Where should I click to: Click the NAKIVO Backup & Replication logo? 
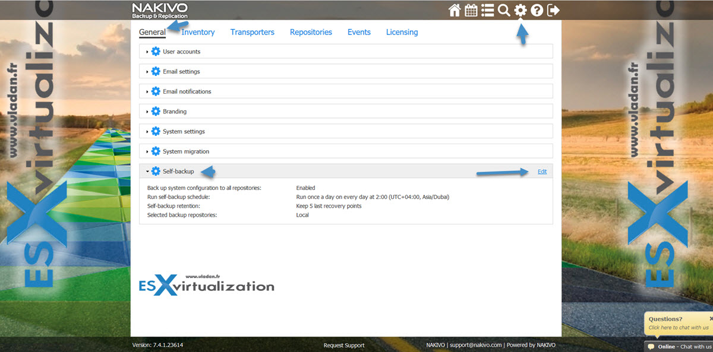click(160, 10)
